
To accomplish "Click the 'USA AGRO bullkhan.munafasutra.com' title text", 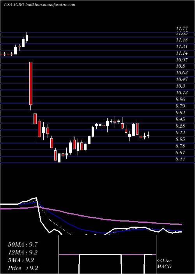I will 39,5.
